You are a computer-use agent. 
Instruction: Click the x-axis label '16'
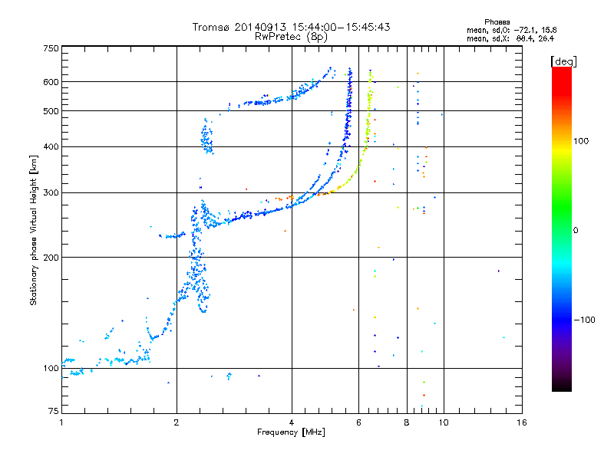click(x=522, y=422)
